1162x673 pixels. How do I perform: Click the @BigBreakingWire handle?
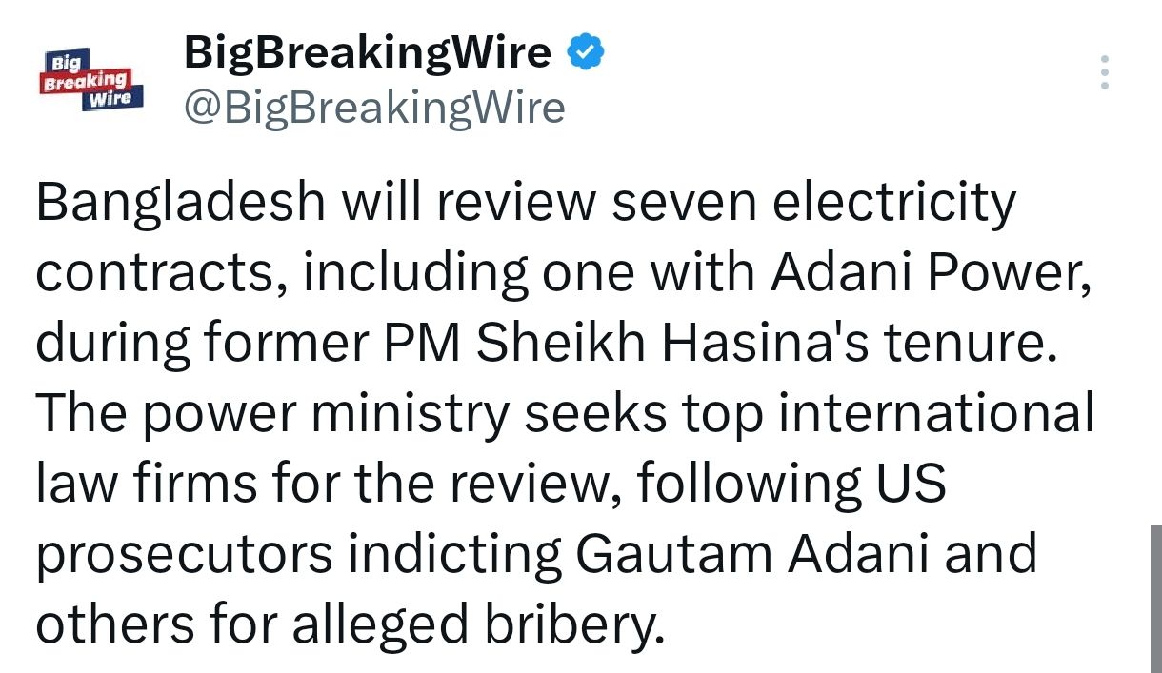click(x=373, y=108)
